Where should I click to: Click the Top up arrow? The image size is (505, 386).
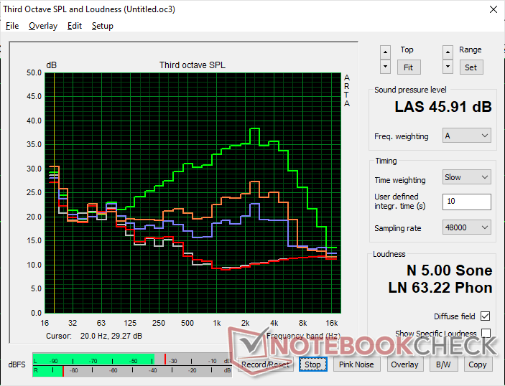tap(386, 52)
